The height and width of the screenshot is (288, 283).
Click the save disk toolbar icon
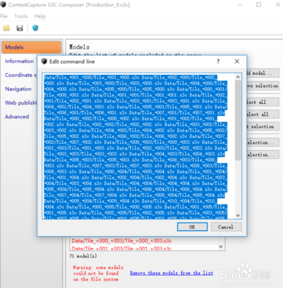tap(20, 28)
